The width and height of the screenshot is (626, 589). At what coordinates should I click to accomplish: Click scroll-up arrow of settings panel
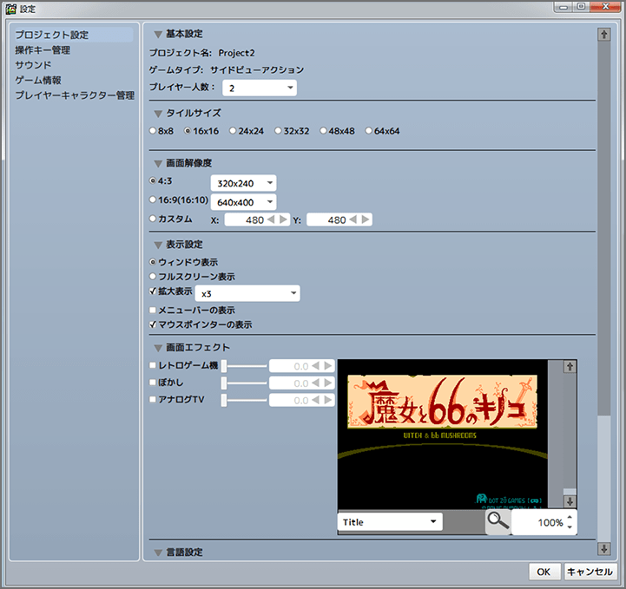[x=603, y=35]
